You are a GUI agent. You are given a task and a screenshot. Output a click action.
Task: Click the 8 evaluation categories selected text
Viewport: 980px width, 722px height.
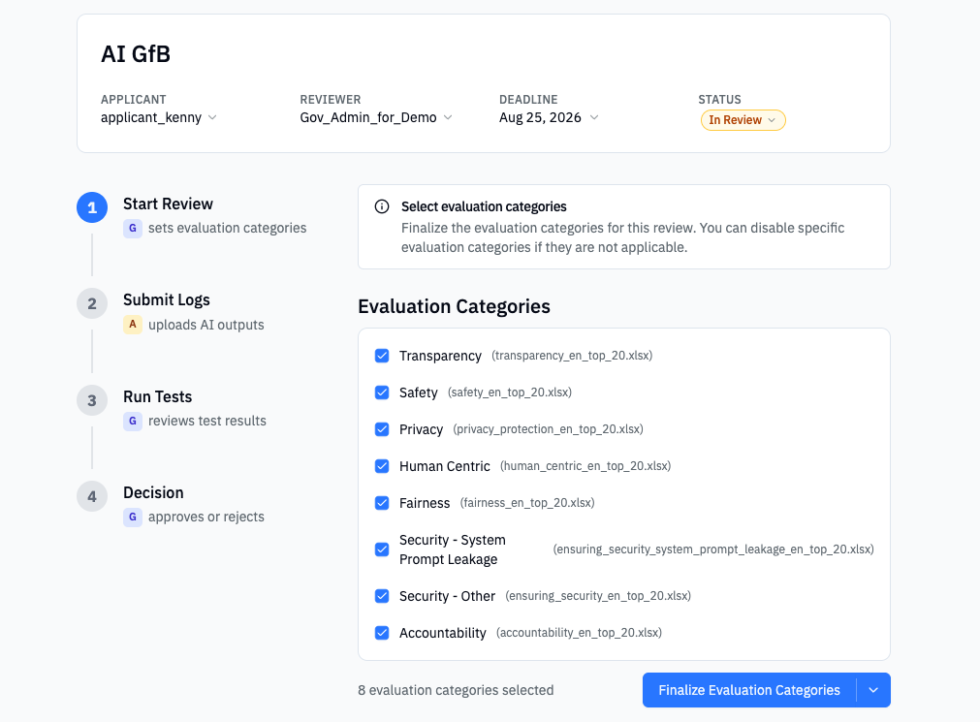tap(456, 690)
